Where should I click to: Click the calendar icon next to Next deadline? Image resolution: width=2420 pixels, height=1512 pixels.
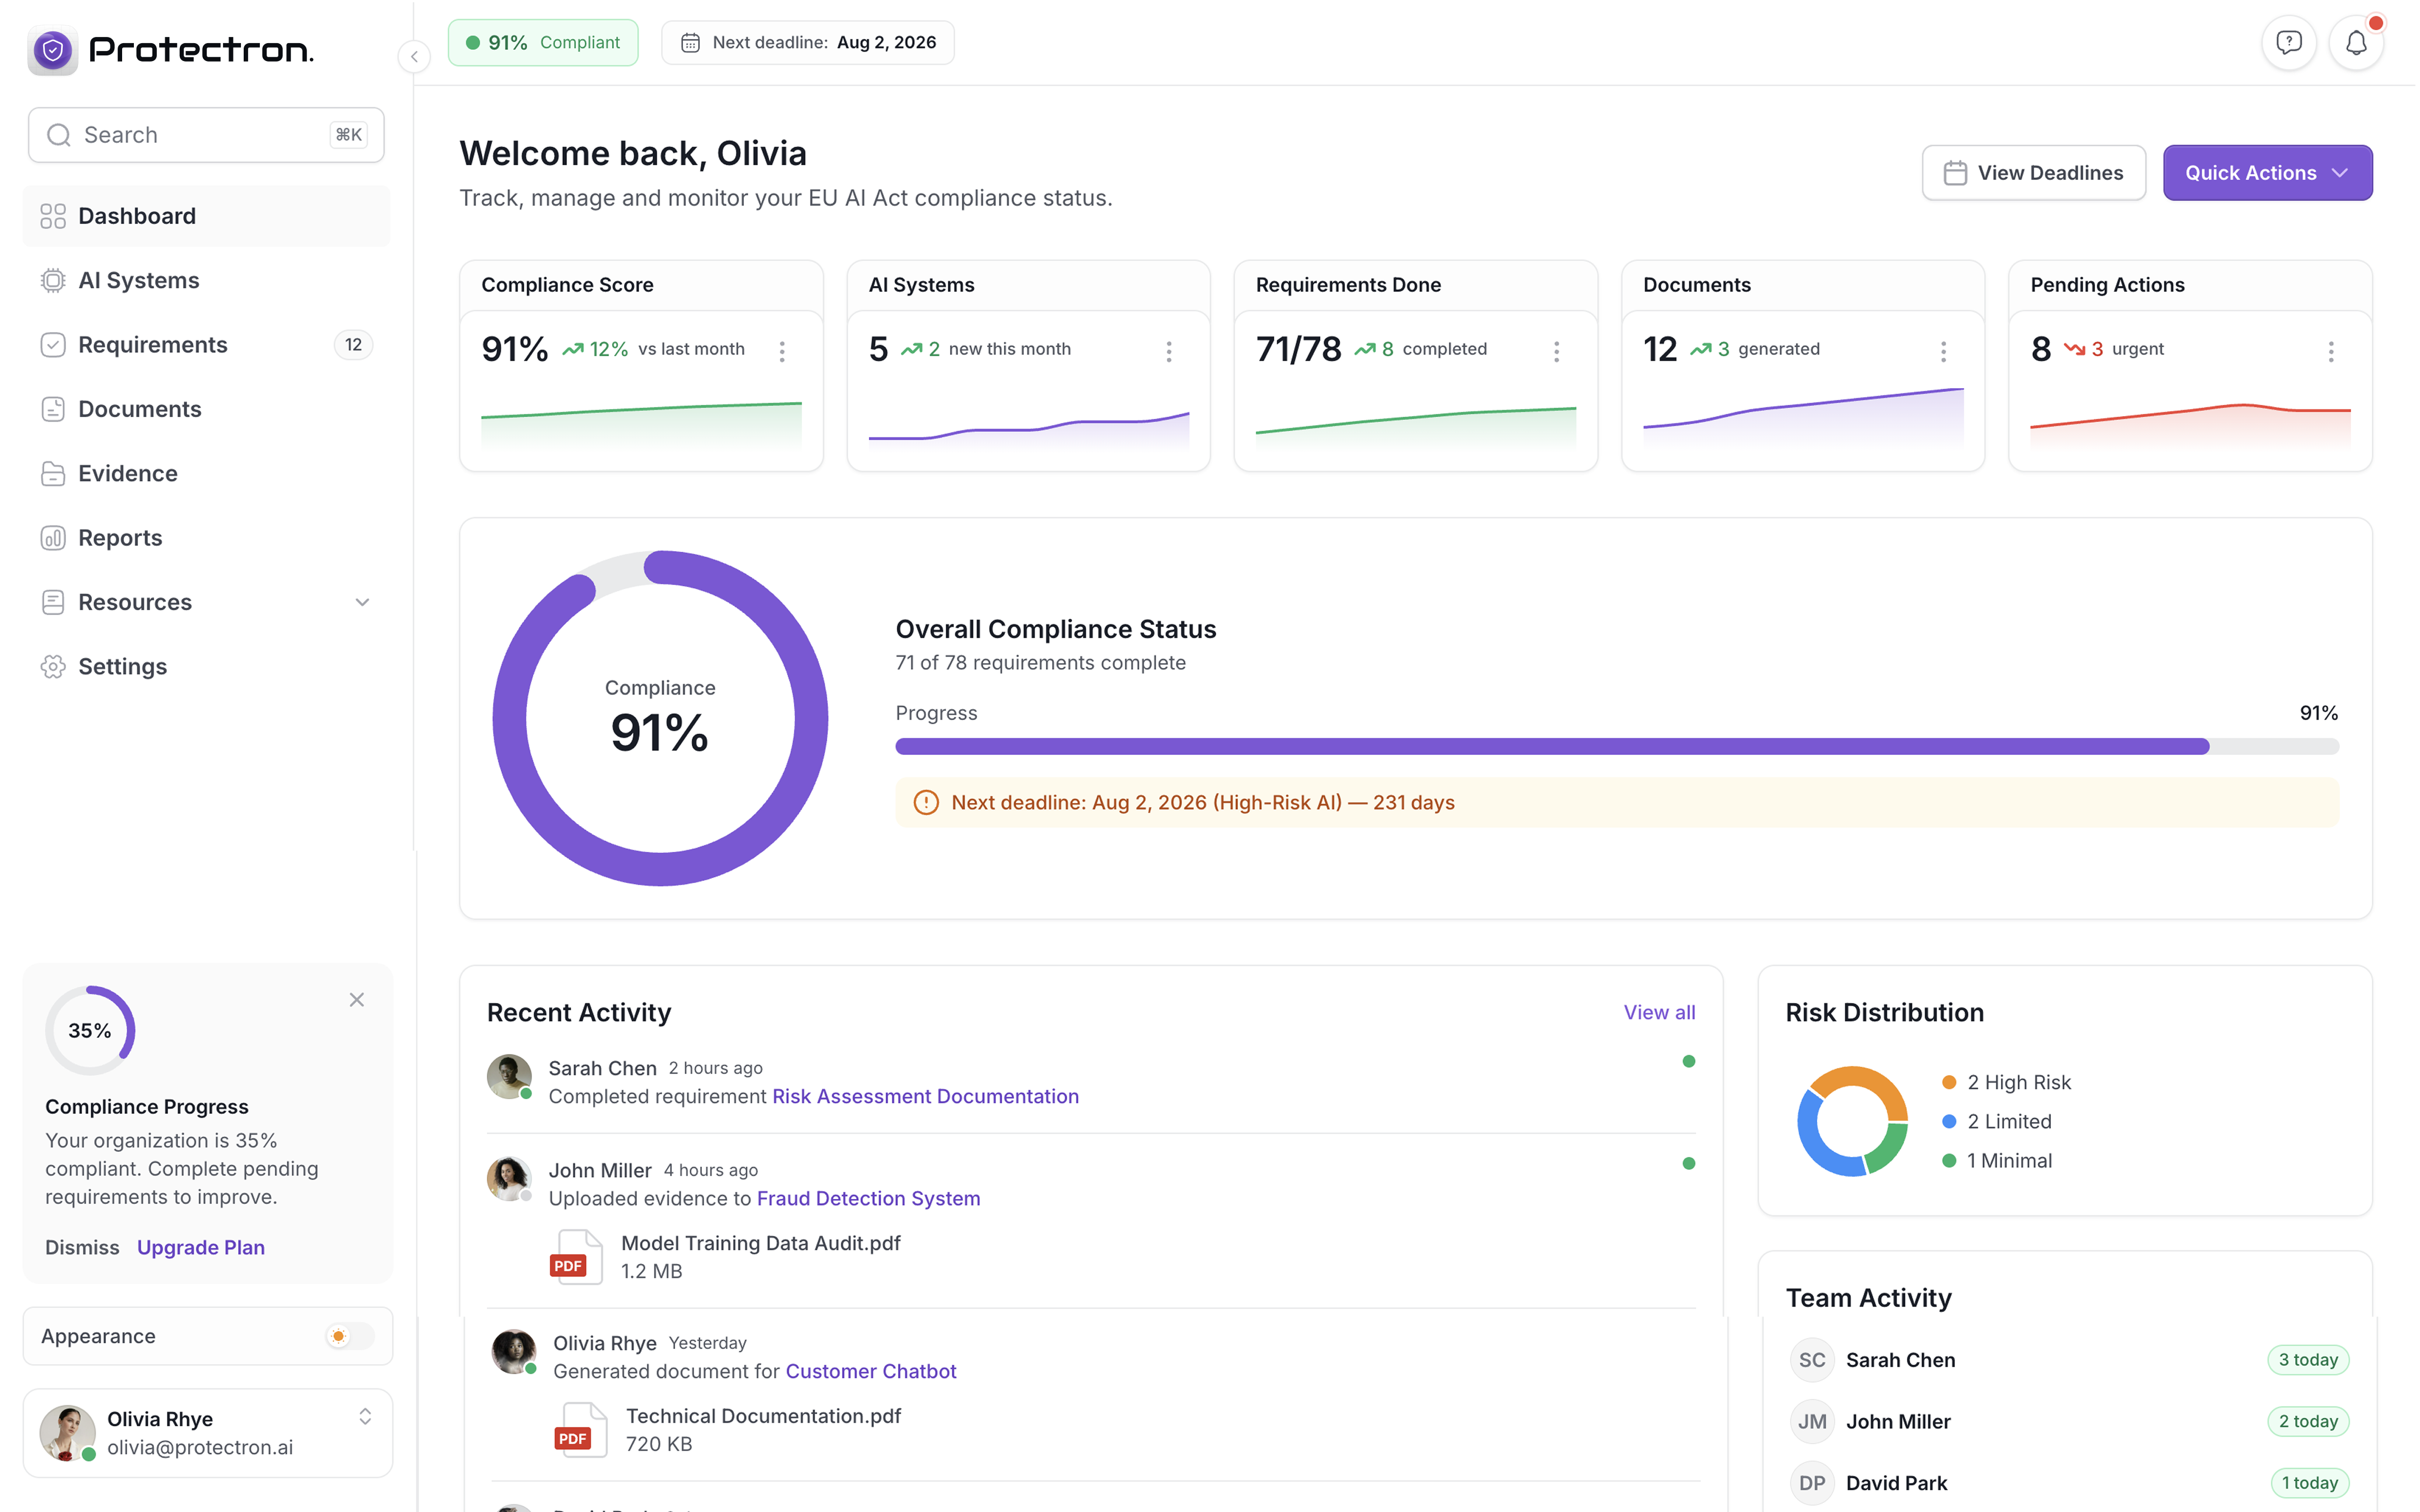point(690,42)
